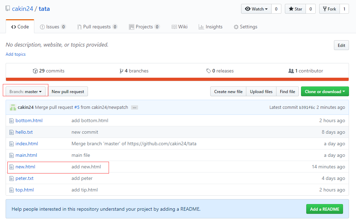The width and height of the screenshot is (356, 224).
Task: Click the people icon beside 1 contributor
Action: (291, 71)
